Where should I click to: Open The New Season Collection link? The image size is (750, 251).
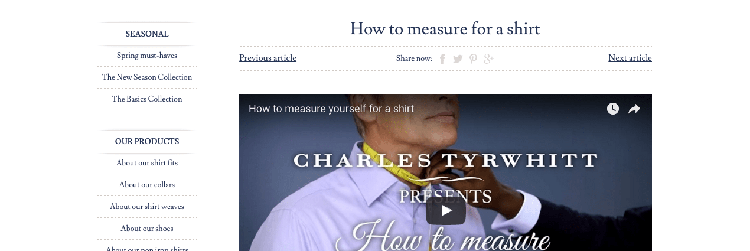click(x=147, y=77)
